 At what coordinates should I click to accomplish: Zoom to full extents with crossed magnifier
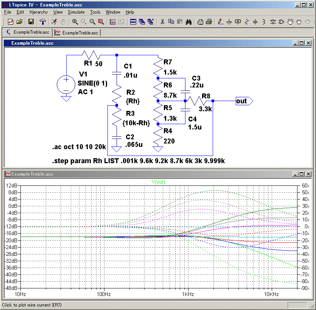click(101, 22)
